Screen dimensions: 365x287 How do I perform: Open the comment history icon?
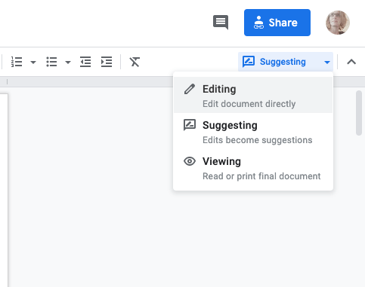221,22
